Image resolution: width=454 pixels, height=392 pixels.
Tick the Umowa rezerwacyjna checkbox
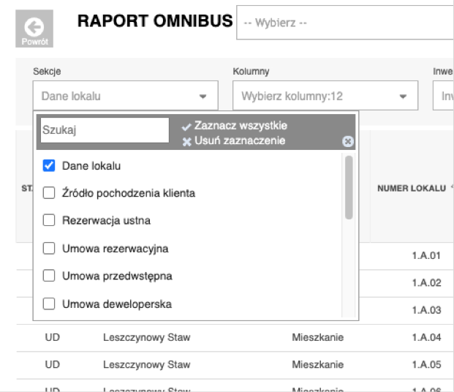49,249
